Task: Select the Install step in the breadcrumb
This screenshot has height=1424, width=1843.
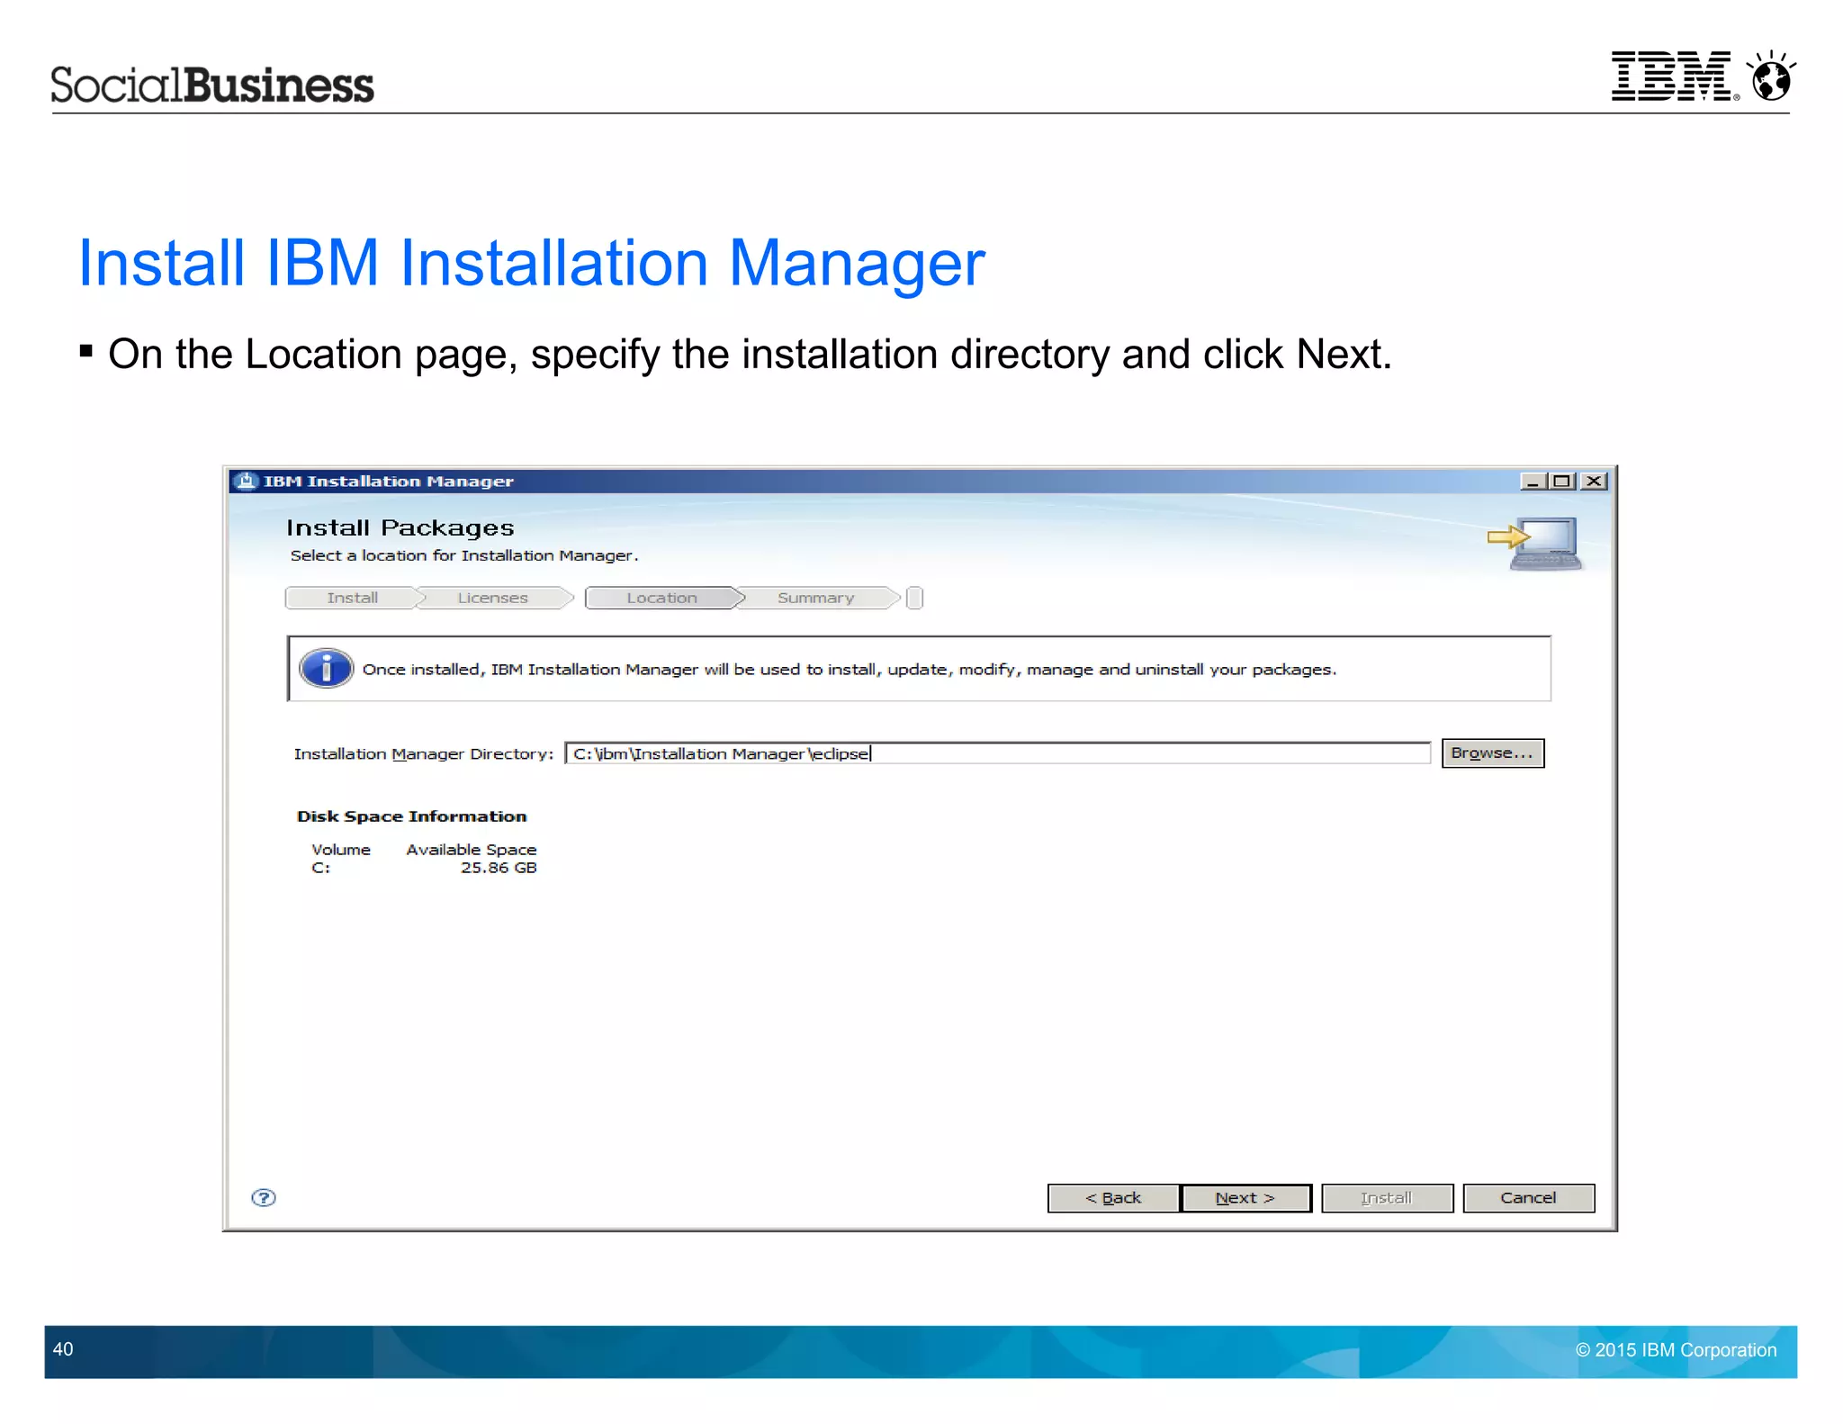Action: (353, 598)
